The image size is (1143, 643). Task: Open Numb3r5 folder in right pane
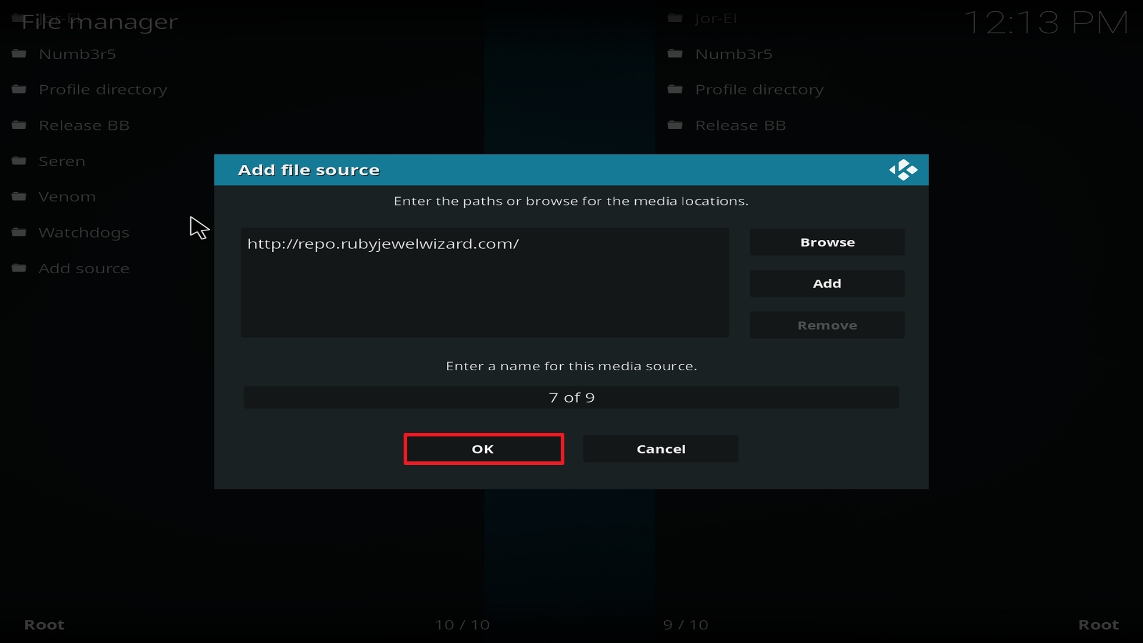click(733, 54)
